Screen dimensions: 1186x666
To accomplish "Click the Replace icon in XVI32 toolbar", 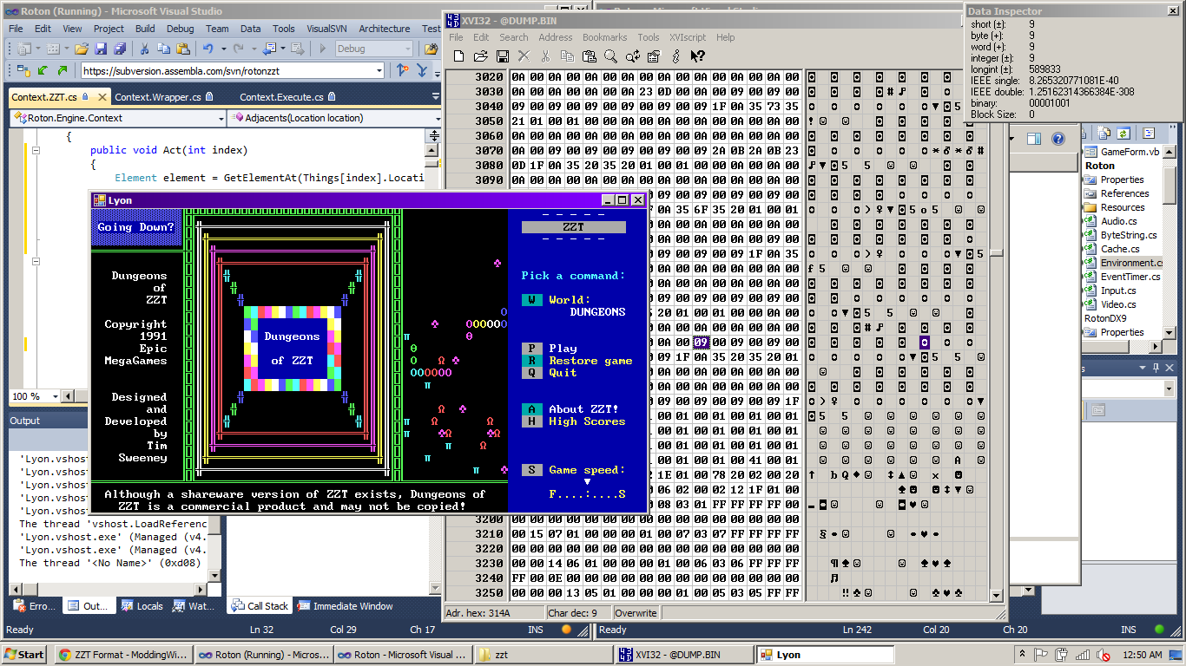I will [x=632, y=56].
